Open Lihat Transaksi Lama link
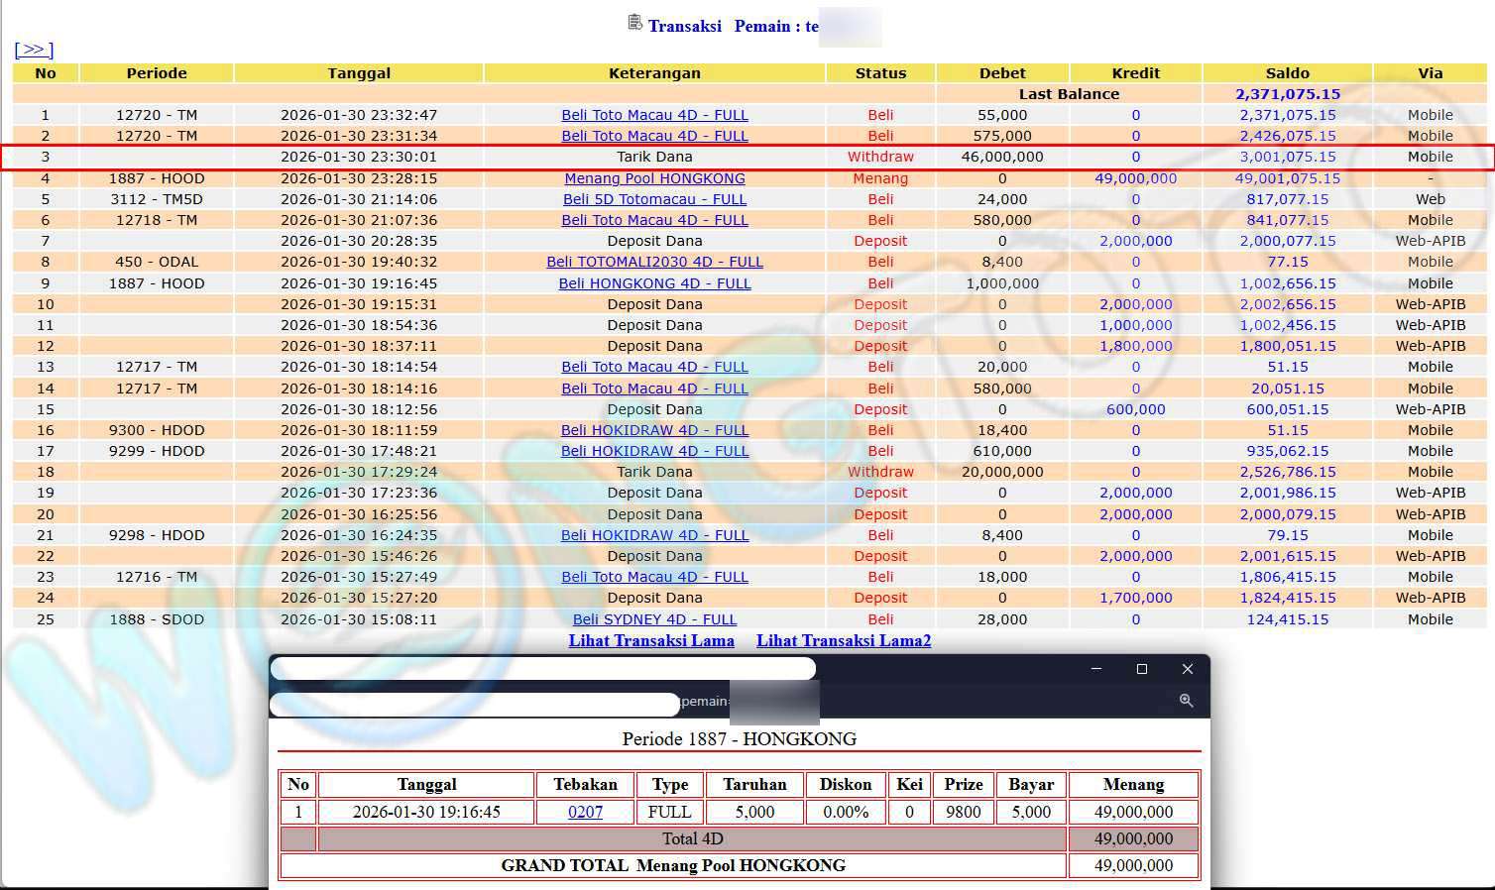Image resolution: width=1495 pixels, height=890 pixels. [x=651, y=640]
